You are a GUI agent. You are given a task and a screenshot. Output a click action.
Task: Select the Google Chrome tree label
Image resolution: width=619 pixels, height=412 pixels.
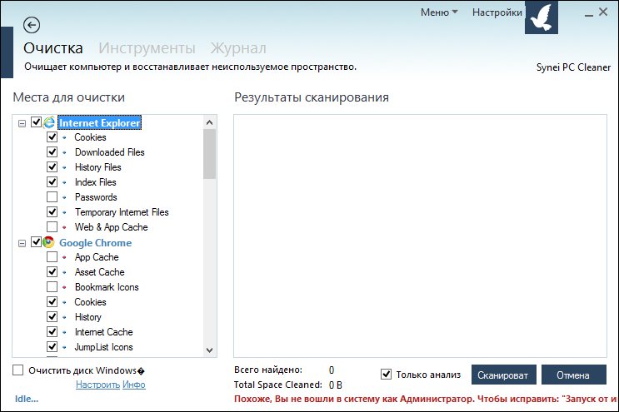point(96,243)
